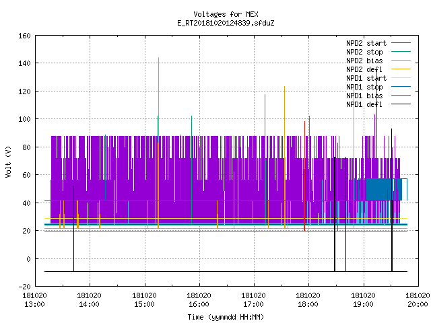This screenshot has width=431, height=323.
Task: Click the Volt (V) y-axis label
Action: [8, 161]
